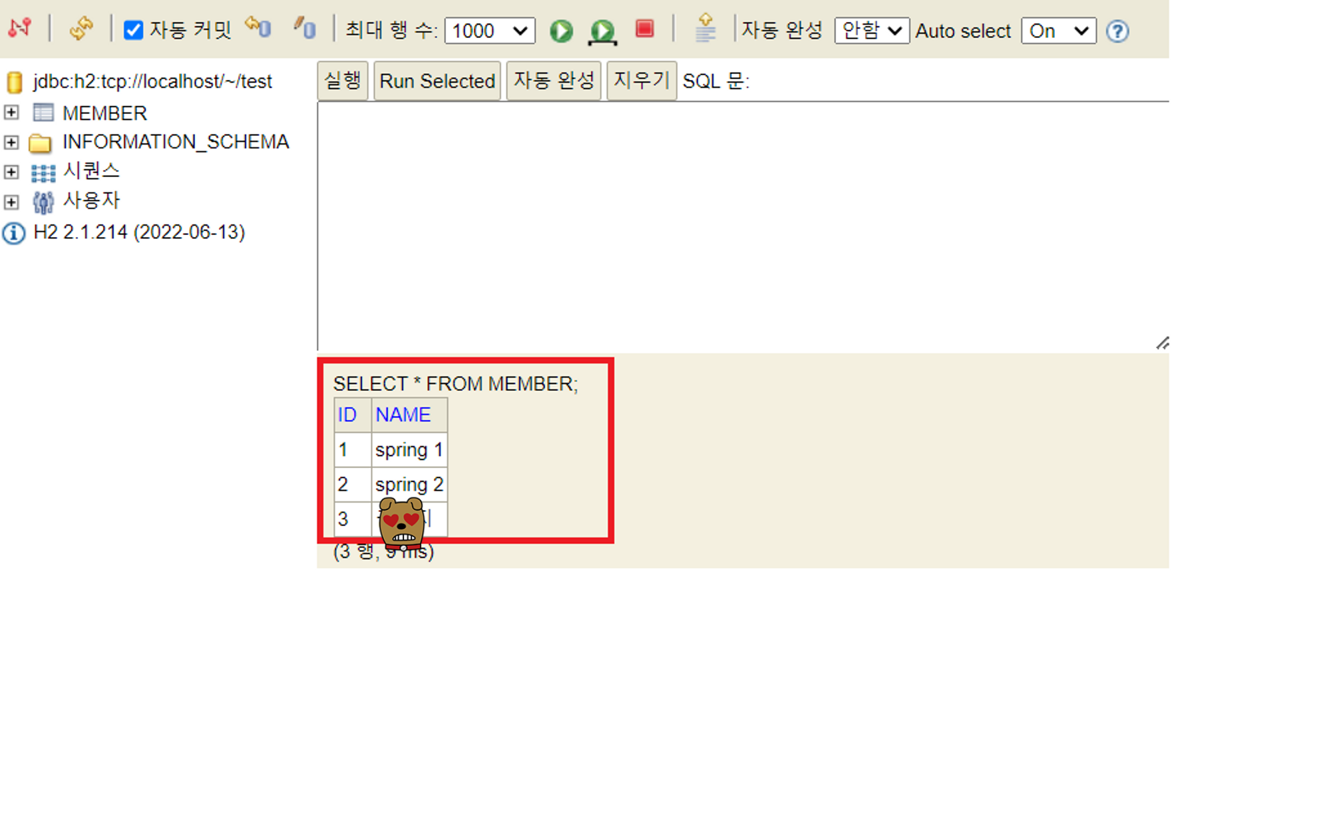Select the 시퀀스 tree item

click(91, 171)
